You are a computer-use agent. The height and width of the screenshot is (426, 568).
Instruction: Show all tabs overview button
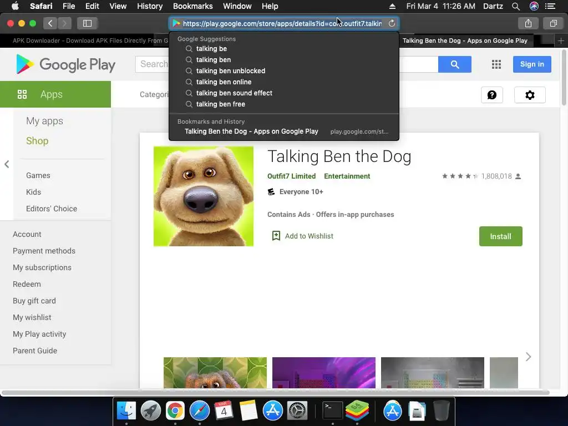coord(553,23)
